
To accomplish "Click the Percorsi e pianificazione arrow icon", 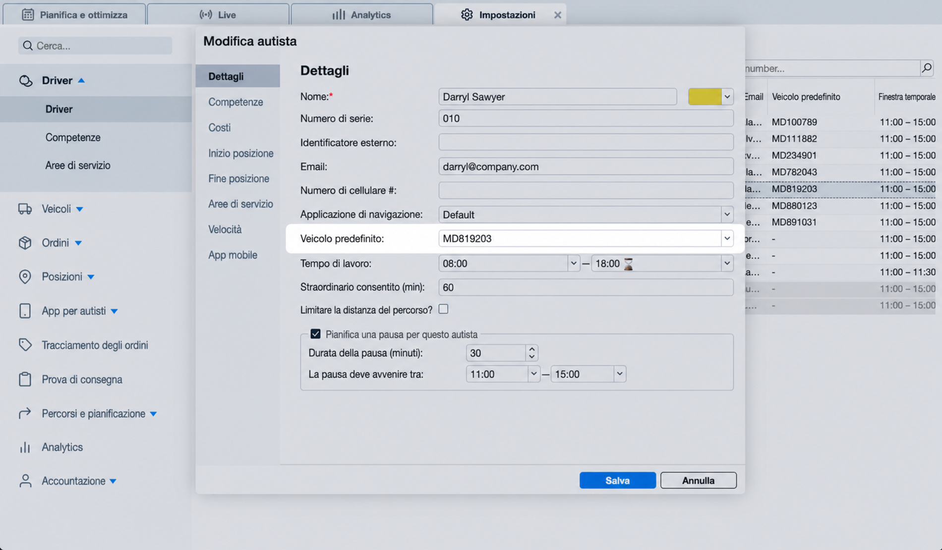I will [25, 413].
